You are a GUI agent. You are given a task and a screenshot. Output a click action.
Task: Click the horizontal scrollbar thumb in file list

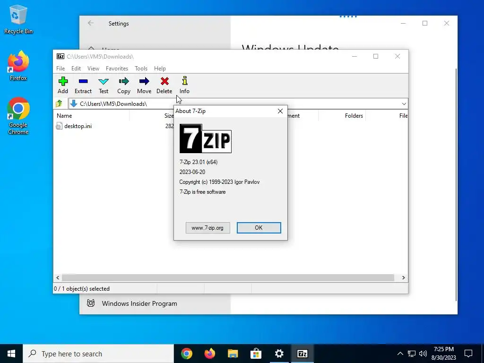(228, 278)
